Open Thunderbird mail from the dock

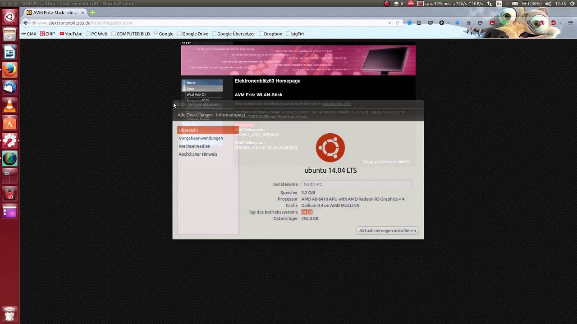click(9, 88)
